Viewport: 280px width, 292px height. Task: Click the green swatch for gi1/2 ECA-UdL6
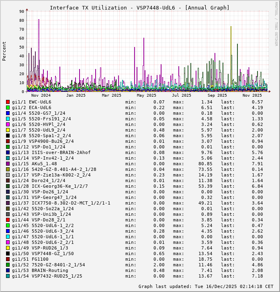tap(8, 107)
